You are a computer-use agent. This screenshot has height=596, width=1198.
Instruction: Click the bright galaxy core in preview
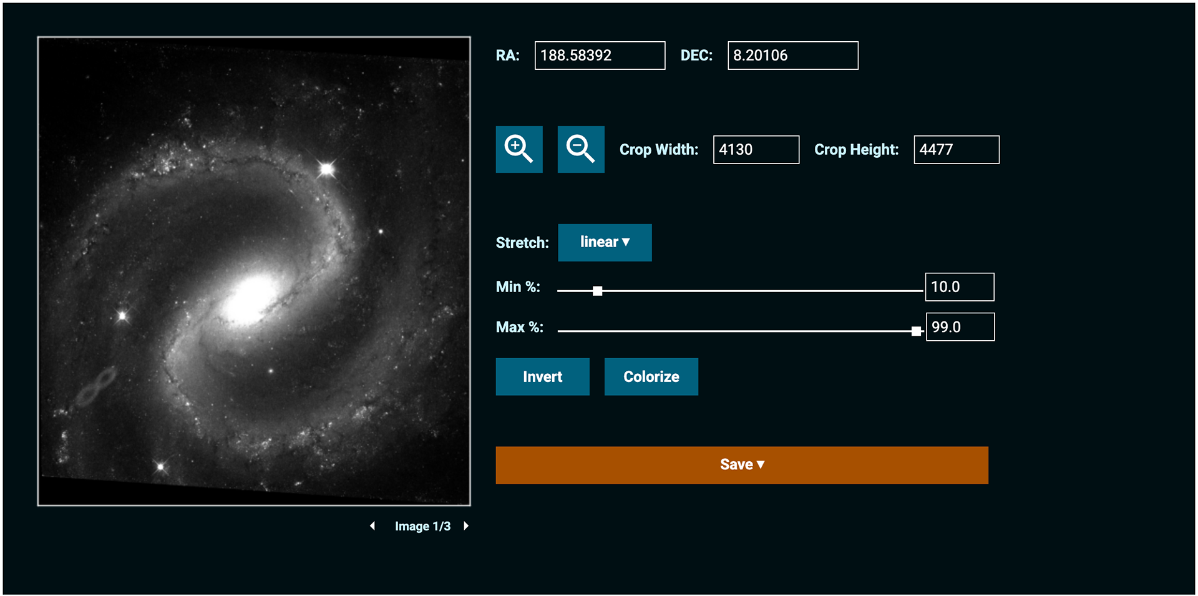point(252,298)
